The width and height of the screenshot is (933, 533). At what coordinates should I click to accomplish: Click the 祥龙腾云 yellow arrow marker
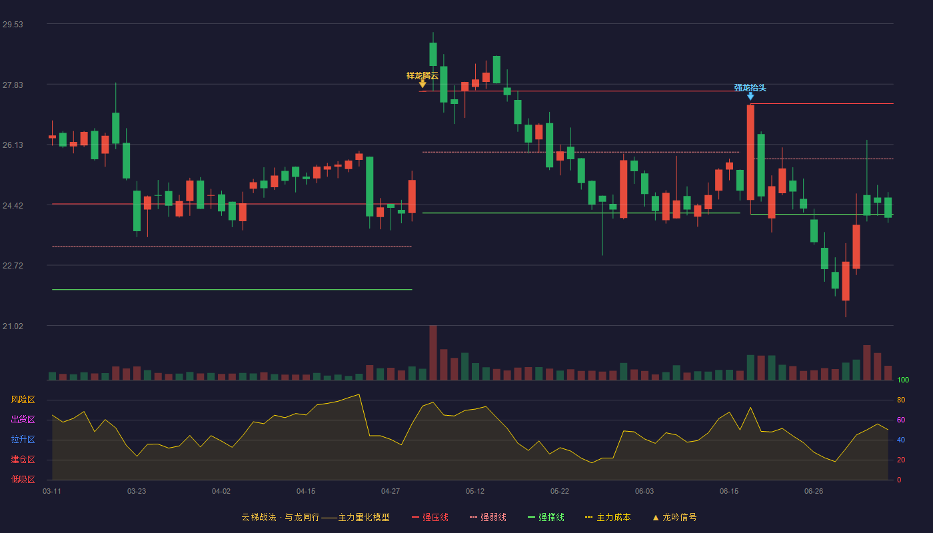pos(423,84)
